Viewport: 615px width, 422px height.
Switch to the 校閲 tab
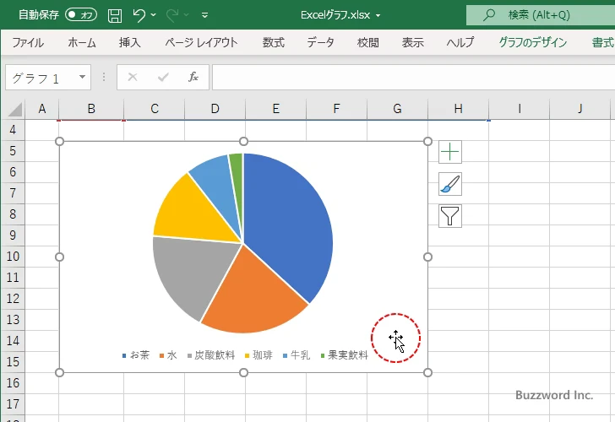tap(368, 42)
